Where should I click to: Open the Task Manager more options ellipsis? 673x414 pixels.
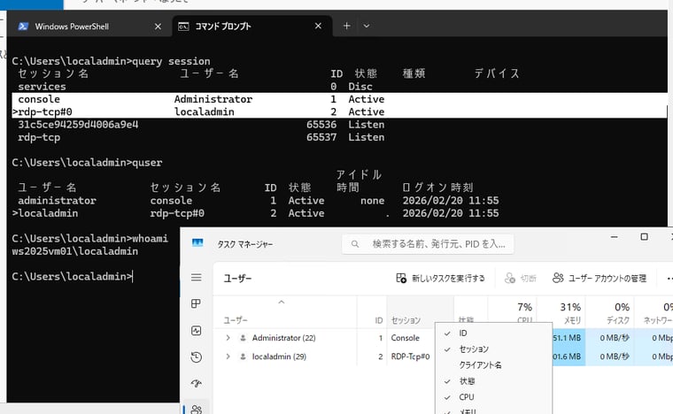pos(669,279)
